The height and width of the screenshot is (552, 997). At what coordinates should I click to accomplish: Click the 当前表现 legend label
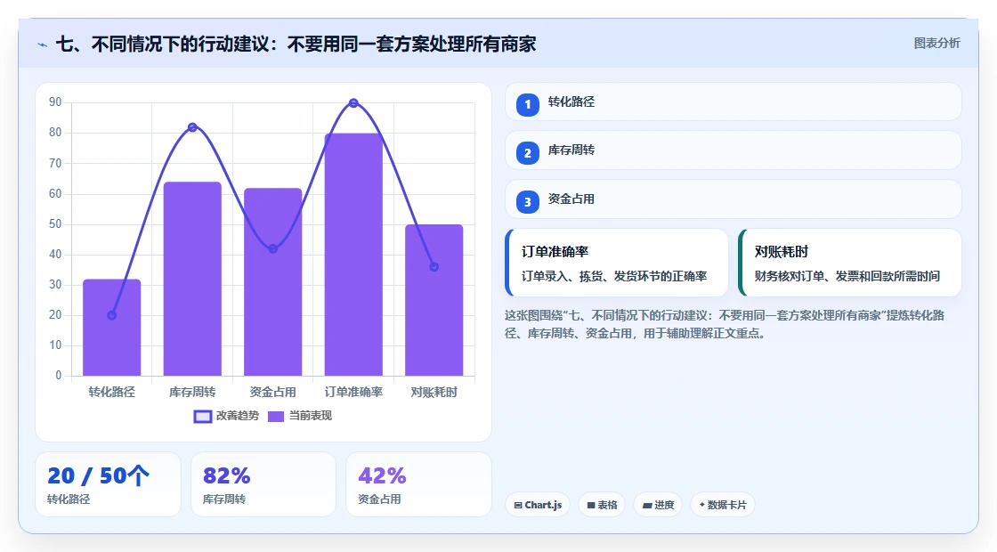(311, 416)
